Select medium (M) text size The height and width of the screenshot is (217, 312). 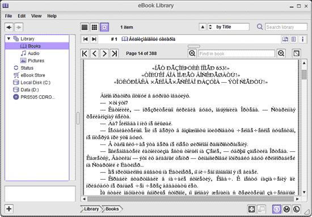[x=286, y=209]
